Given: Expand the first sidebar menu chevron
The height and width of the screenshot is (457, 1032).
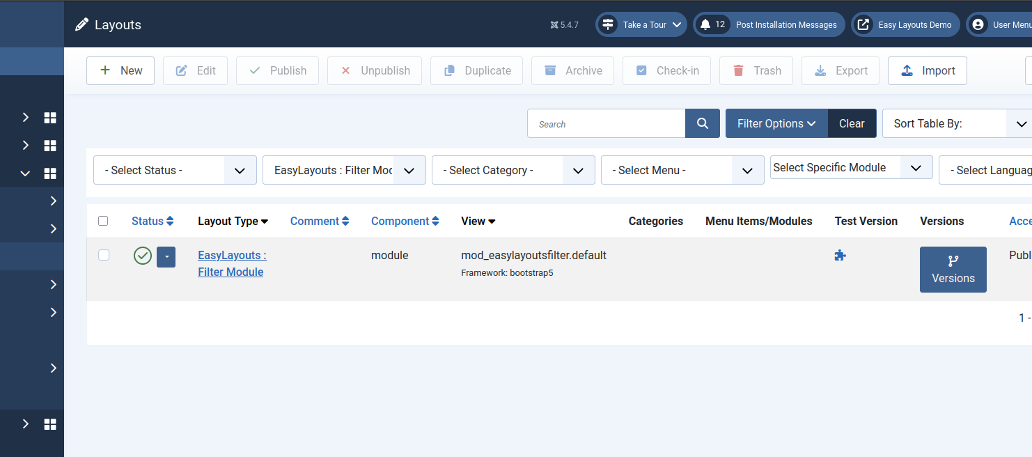Looking at the screenshot, I should [26, 118].
